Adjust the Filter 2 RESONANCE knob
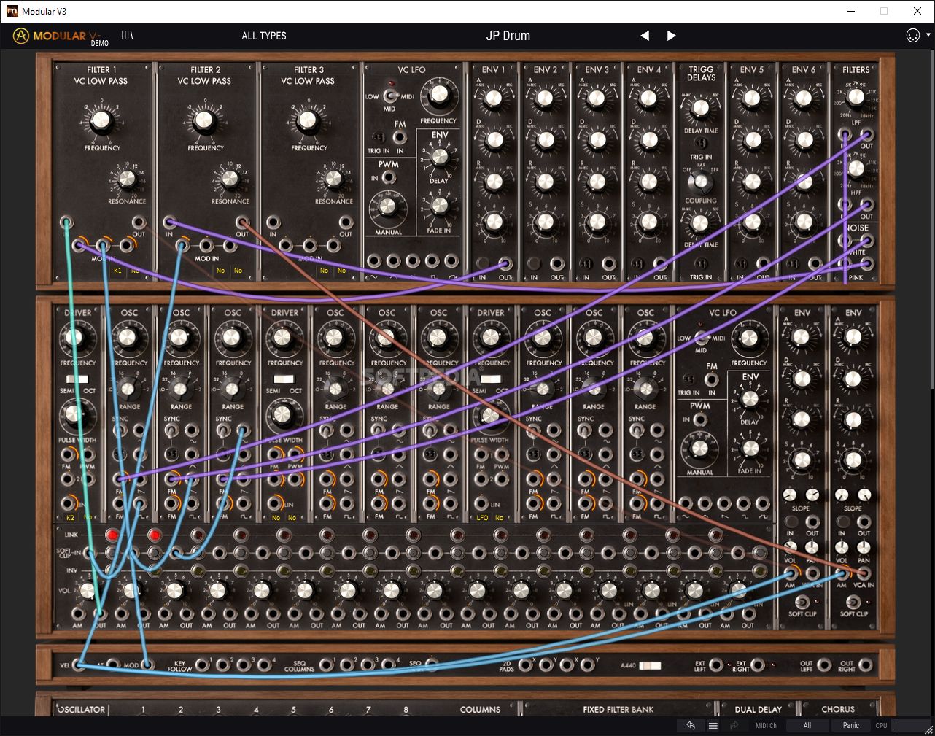The height and width of the screenshot is (736, 935). tap(230, 178)
